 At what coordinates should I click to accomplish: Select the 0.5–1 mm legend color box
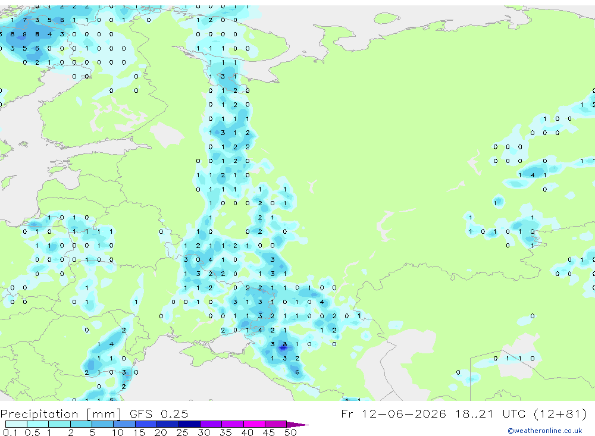[x=38, y=424]
